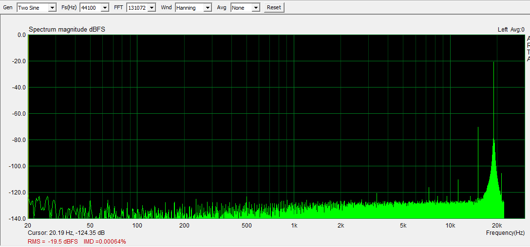Click the 'Spectrum magnitude dBFS' title

click(67, 30)
